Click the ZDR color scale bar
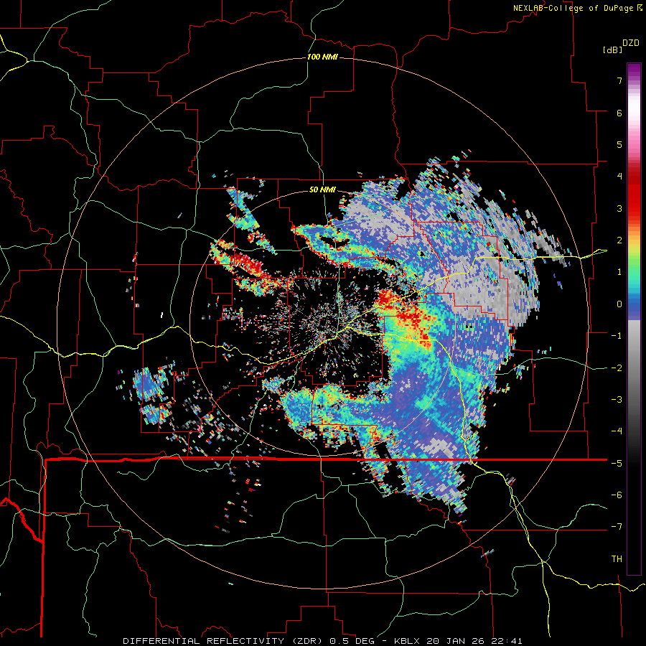Image resolution: width=646 pixels, height=646 pixels. (x=634, y=319)
